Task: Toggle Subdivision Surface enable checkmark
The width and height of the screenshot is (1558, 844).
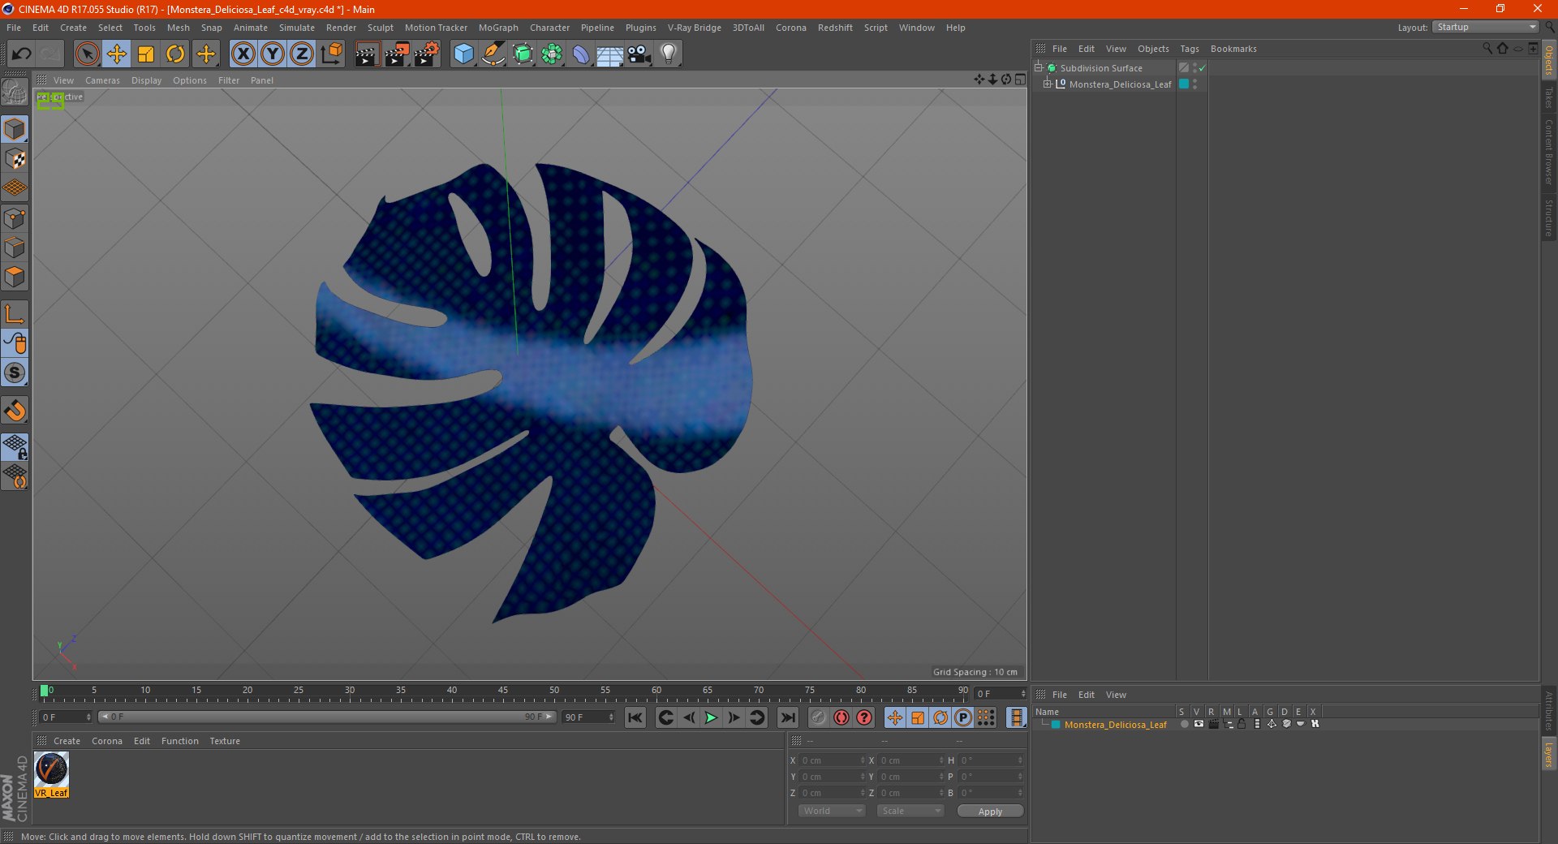Action: [x=1203, y=67]
